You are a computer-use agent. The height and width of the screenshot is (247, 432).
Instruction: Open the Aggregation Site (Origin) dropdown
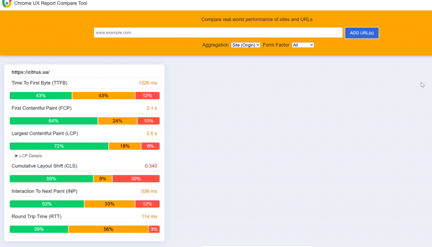245,45
